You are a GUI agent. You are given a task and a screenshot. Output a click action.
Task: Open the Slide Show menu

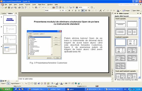pyautogui.click(x=41, y=4)
